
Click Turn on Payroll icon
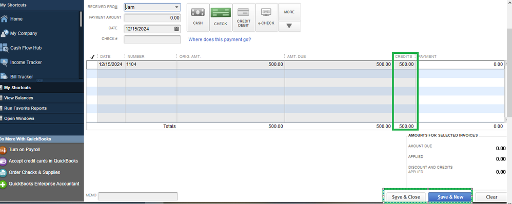[3, 150]
